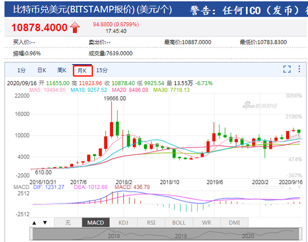Image resolution: width=308 pixels, height=242 pixels.
Task: Click the up-triangle indicator arrow button
Action: point(34,222)
